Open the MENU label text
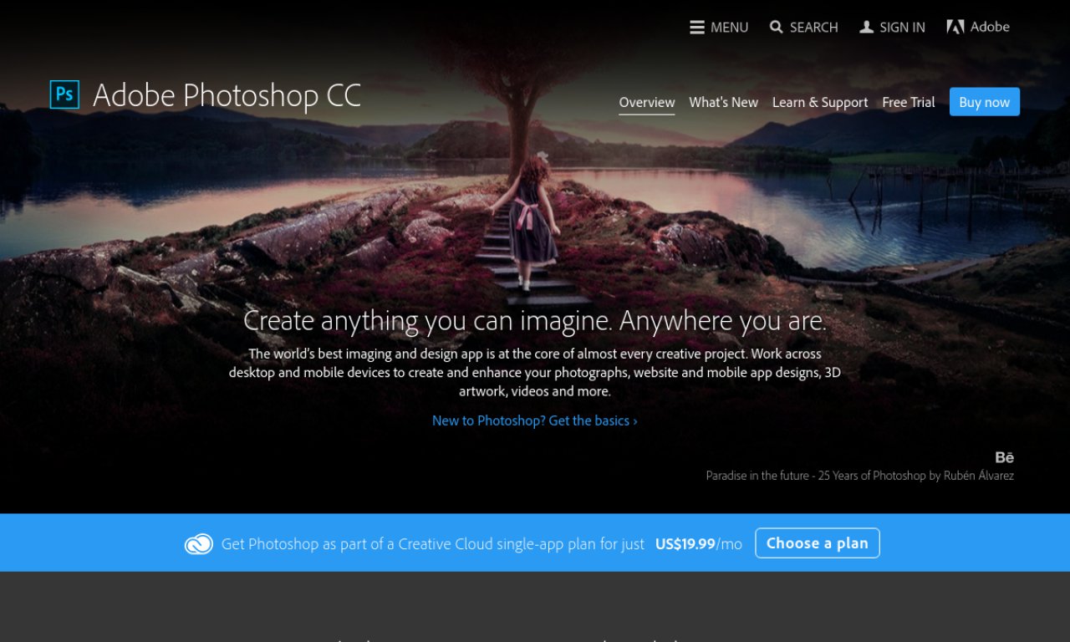 coord(729,28)
